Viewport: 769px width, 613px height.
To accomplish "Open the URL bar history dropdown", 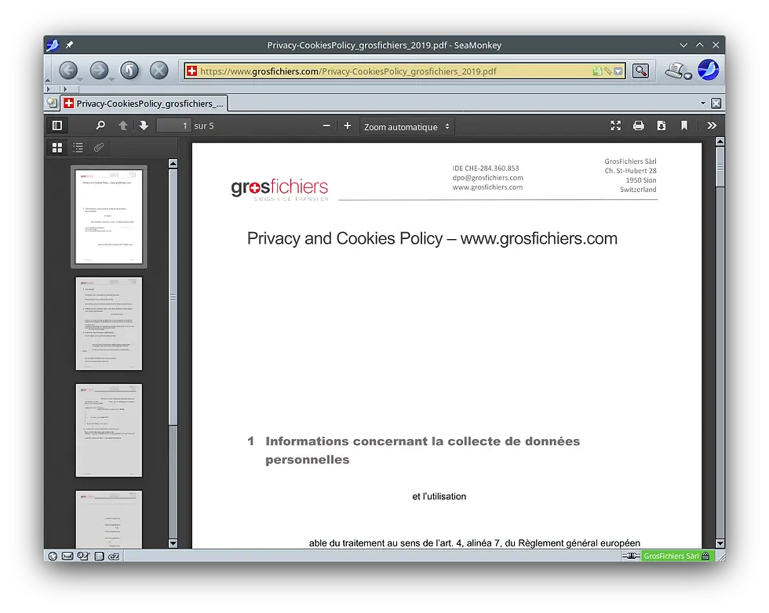I will 618,71.
